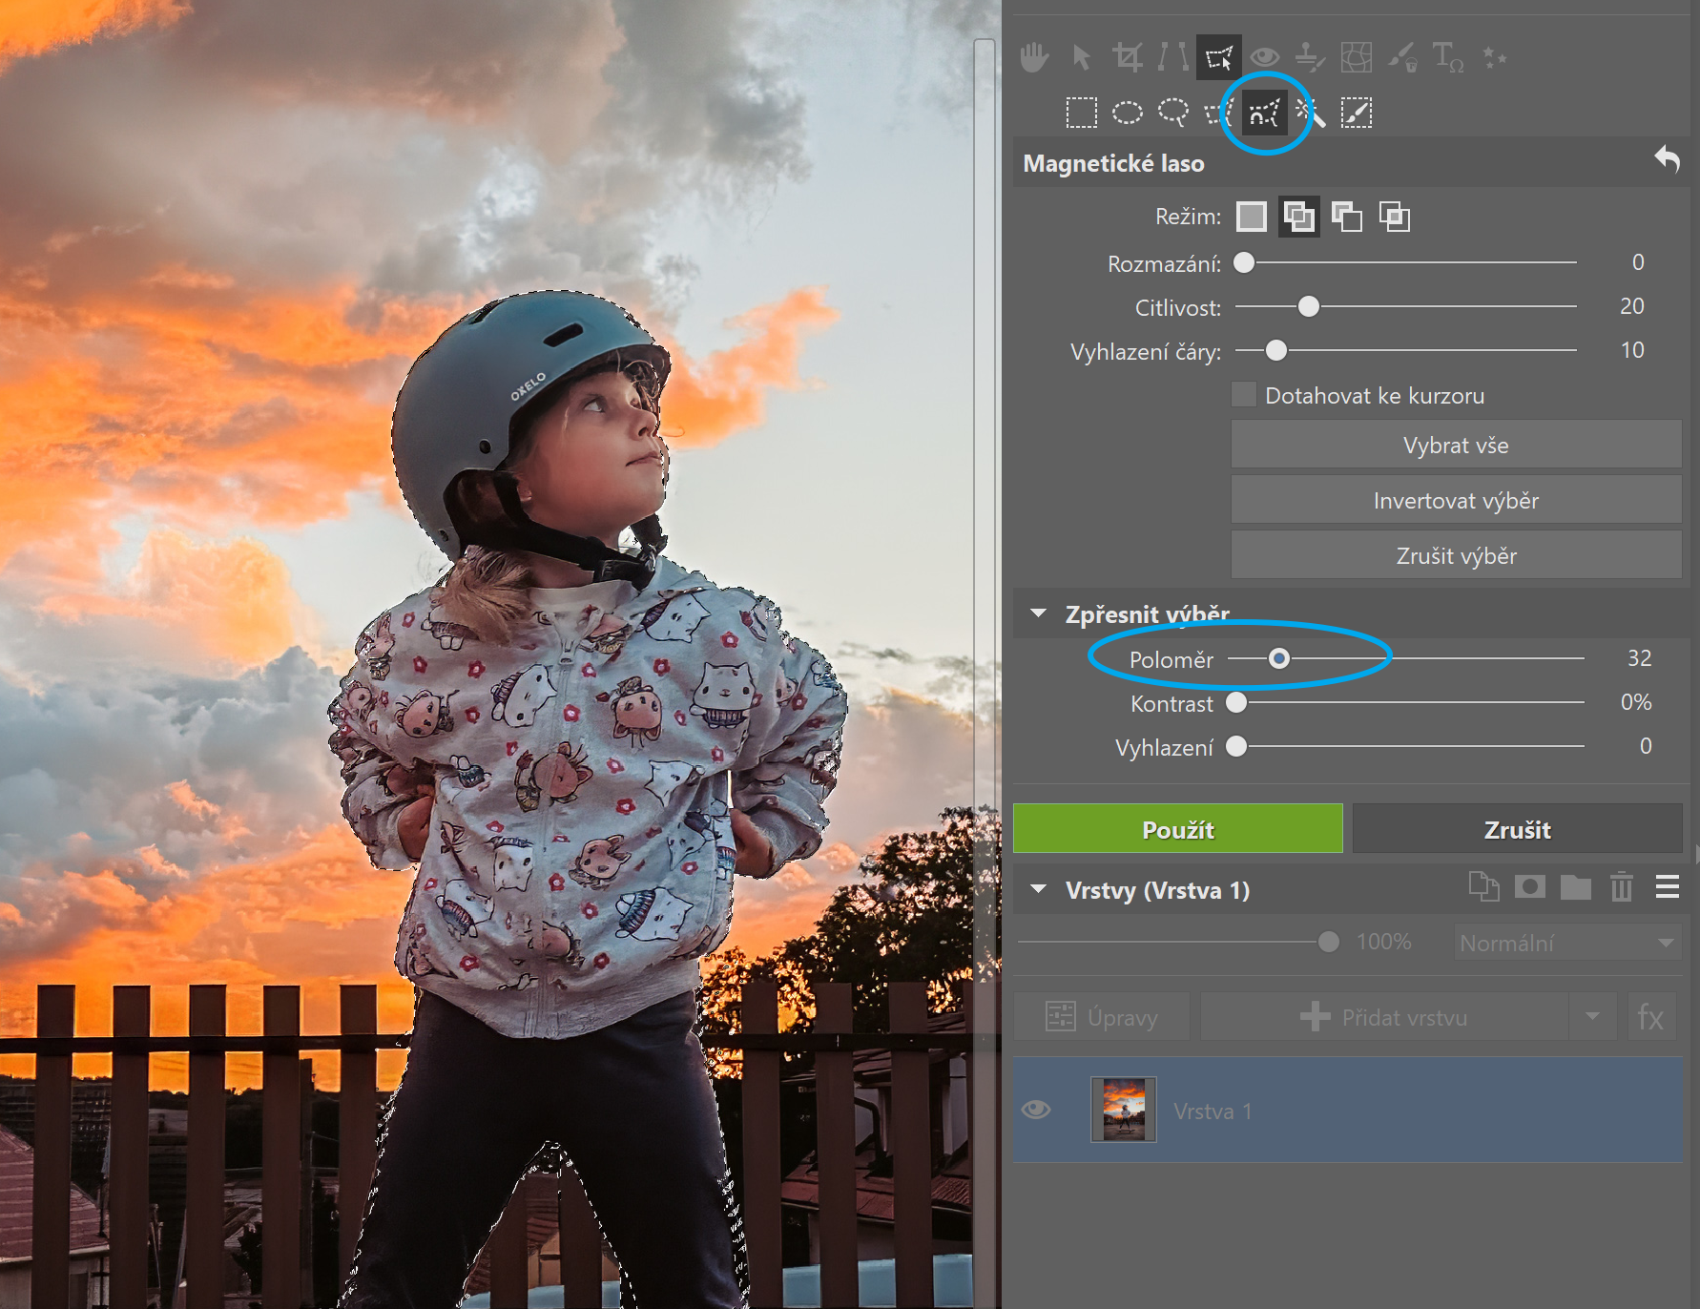Hide Vrstva 1 using the eye icon
1700x1309 pixels.
(x=1036, y=1110)
